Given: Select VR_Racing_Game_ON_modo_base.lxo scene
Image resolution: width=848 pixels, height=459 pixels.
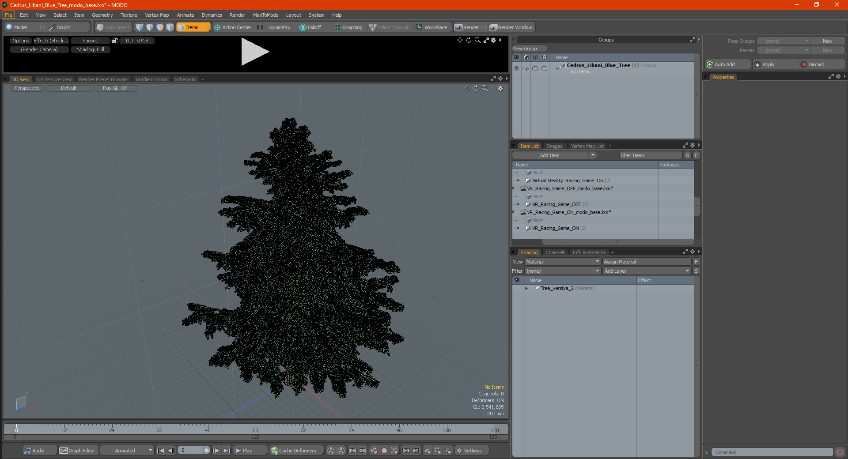Looking at the screenshot, I should pos(569,212).
